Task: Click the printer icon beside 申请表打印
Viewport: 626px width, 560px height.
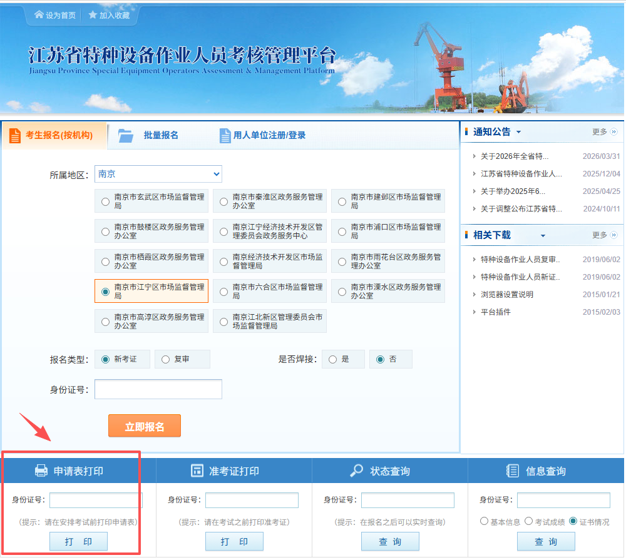Action: [41, 471]
